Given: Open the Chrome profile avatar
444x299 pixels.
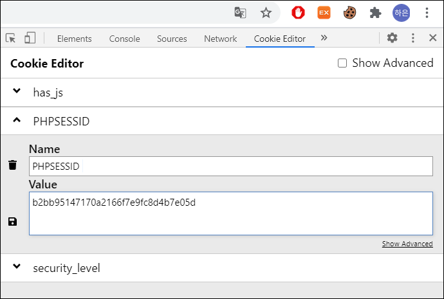Looking at the screenshot, I should click(x=401, y=13).
